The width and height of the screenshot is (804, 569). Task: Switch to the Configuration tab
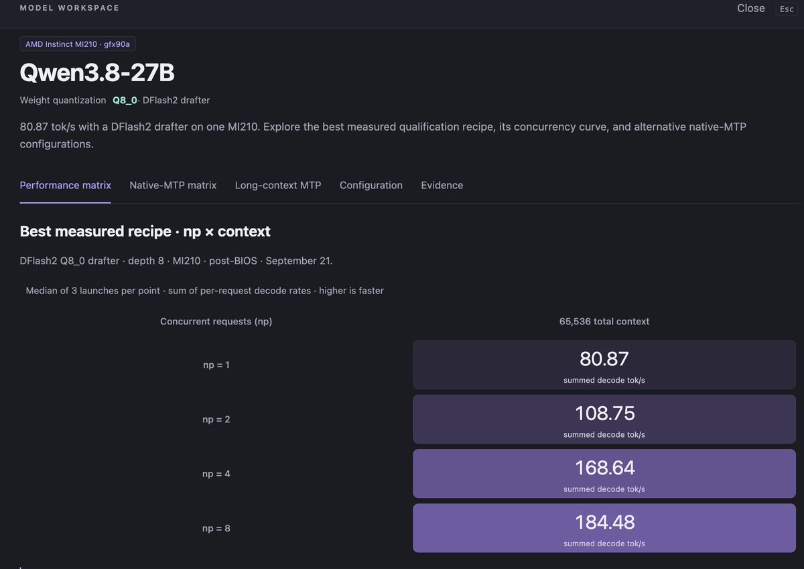point(371,185)
